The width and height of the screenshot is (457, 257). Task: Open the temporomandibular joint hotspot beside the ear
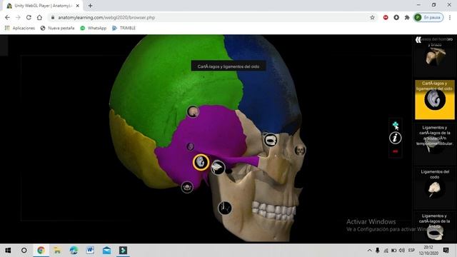(218, 168)
